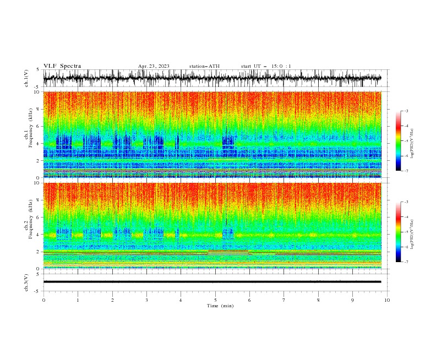
Task: Select the date text "Apr. 23, 2023"
Action: 154,66
